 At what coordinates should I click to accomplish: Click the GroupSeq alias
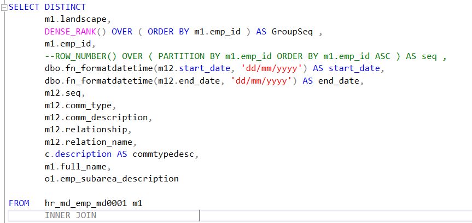(x=292, y=32)
